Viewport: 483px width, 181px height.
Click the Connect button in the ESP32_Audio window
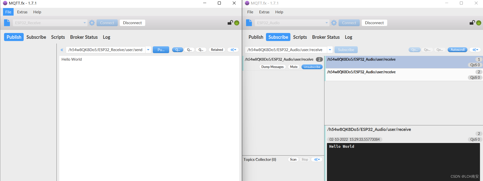(349, 23)
